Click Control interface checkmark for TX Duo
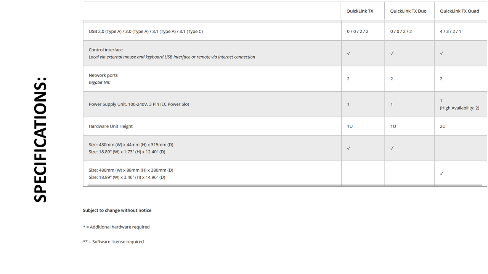Image resolution: width=488 pixels, height=274 pixels. click(392, 53)
